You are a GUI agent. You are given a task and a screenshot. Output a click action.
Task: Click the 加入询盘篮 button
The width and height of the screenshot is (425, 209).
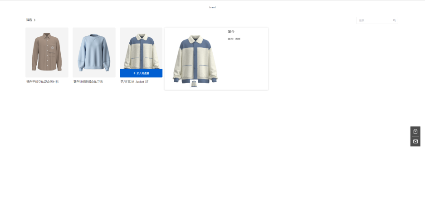[141, 73]
